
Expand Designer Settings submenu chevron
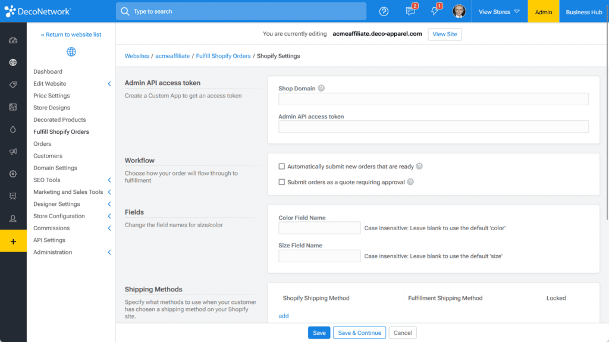point(109,204)
